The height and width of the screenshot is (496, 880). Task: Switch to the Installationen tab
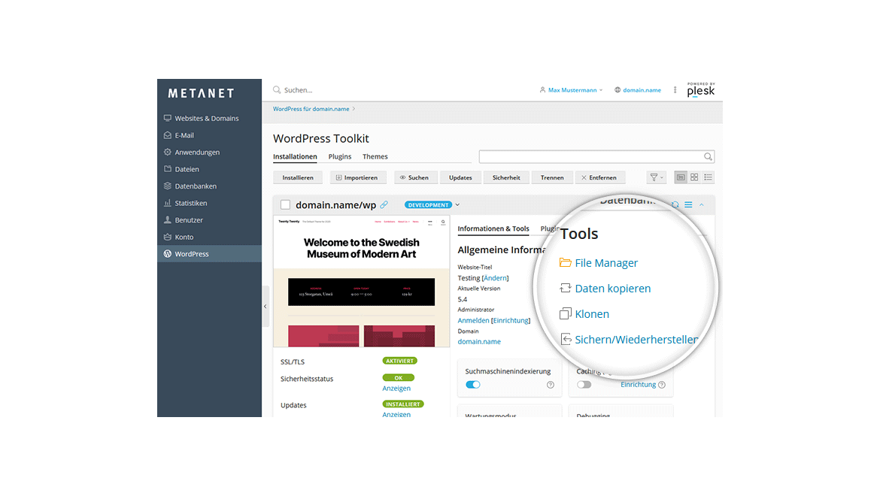coord(295,157)
